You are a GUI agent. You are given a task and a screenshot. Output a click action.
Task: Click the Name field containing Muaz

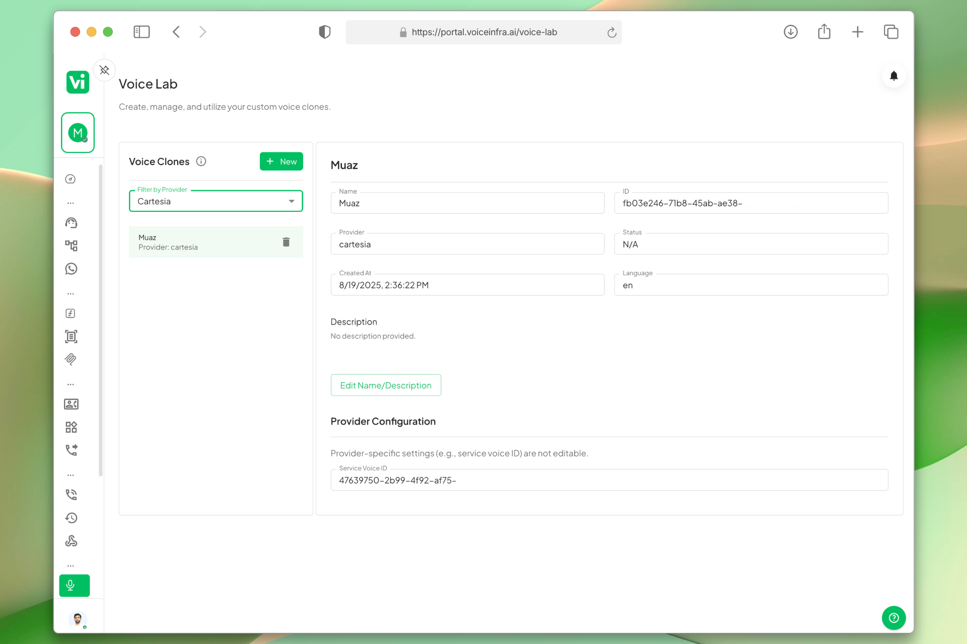(x=467, y=203)
